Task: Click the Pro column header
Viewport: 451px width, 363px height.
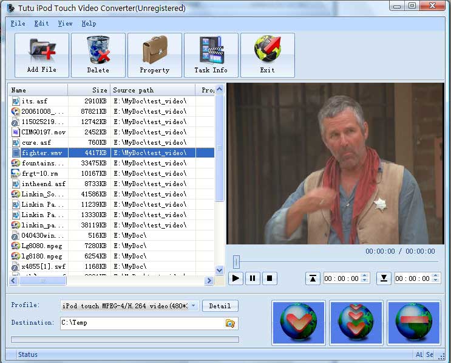Action: click(x=205, y=90)
